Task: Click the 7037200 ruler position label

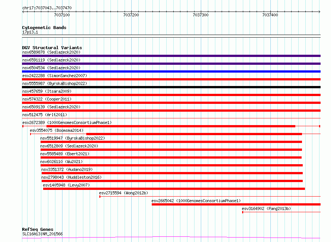Action: [131, 15]
